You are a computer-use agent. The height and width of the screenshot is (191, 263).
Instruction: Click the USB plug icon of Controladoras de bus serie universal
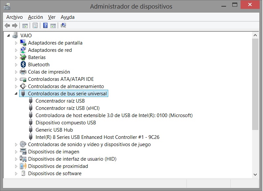[x=23, y=93]
